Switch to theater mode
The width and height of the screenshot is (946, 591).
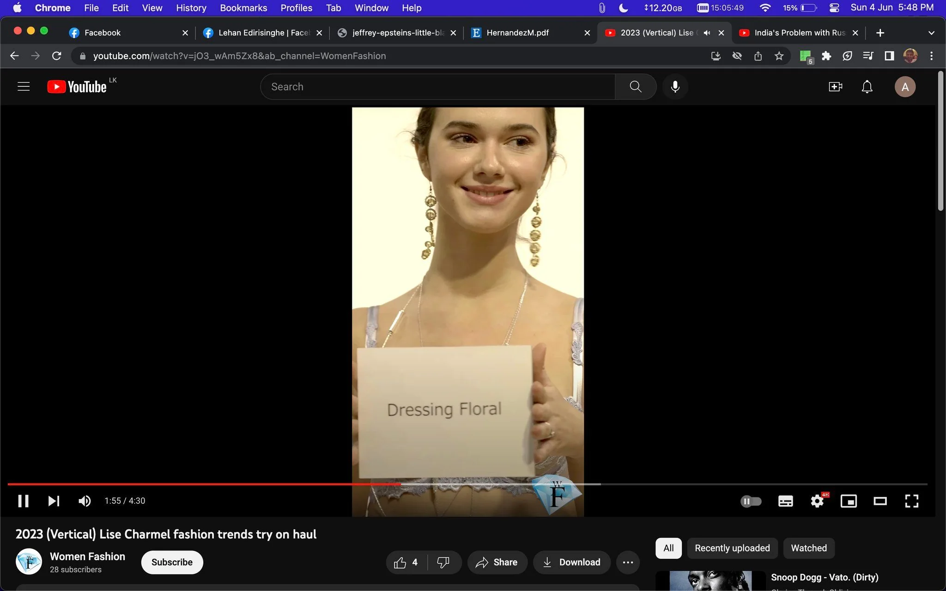[x=880, y=501]
